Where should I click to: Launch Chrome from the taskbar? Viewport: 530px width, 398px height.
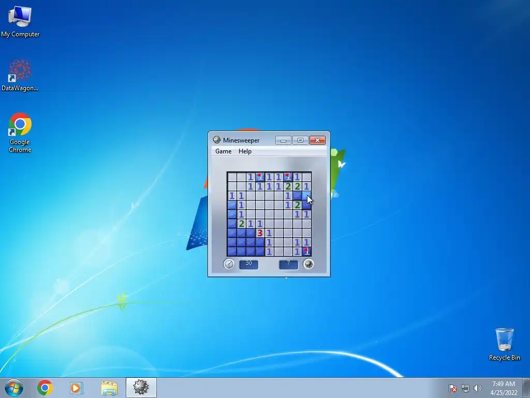pos(45,388)
